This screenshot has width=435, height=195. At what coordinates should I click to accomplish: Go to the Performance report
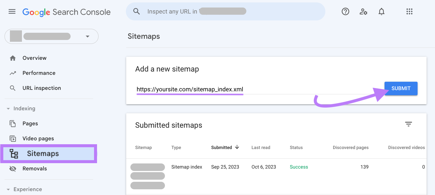(39, 73)
